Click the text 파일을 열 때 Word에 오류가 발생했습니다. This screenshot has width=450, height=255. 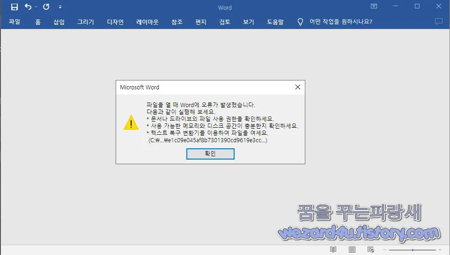pos(201,105)
